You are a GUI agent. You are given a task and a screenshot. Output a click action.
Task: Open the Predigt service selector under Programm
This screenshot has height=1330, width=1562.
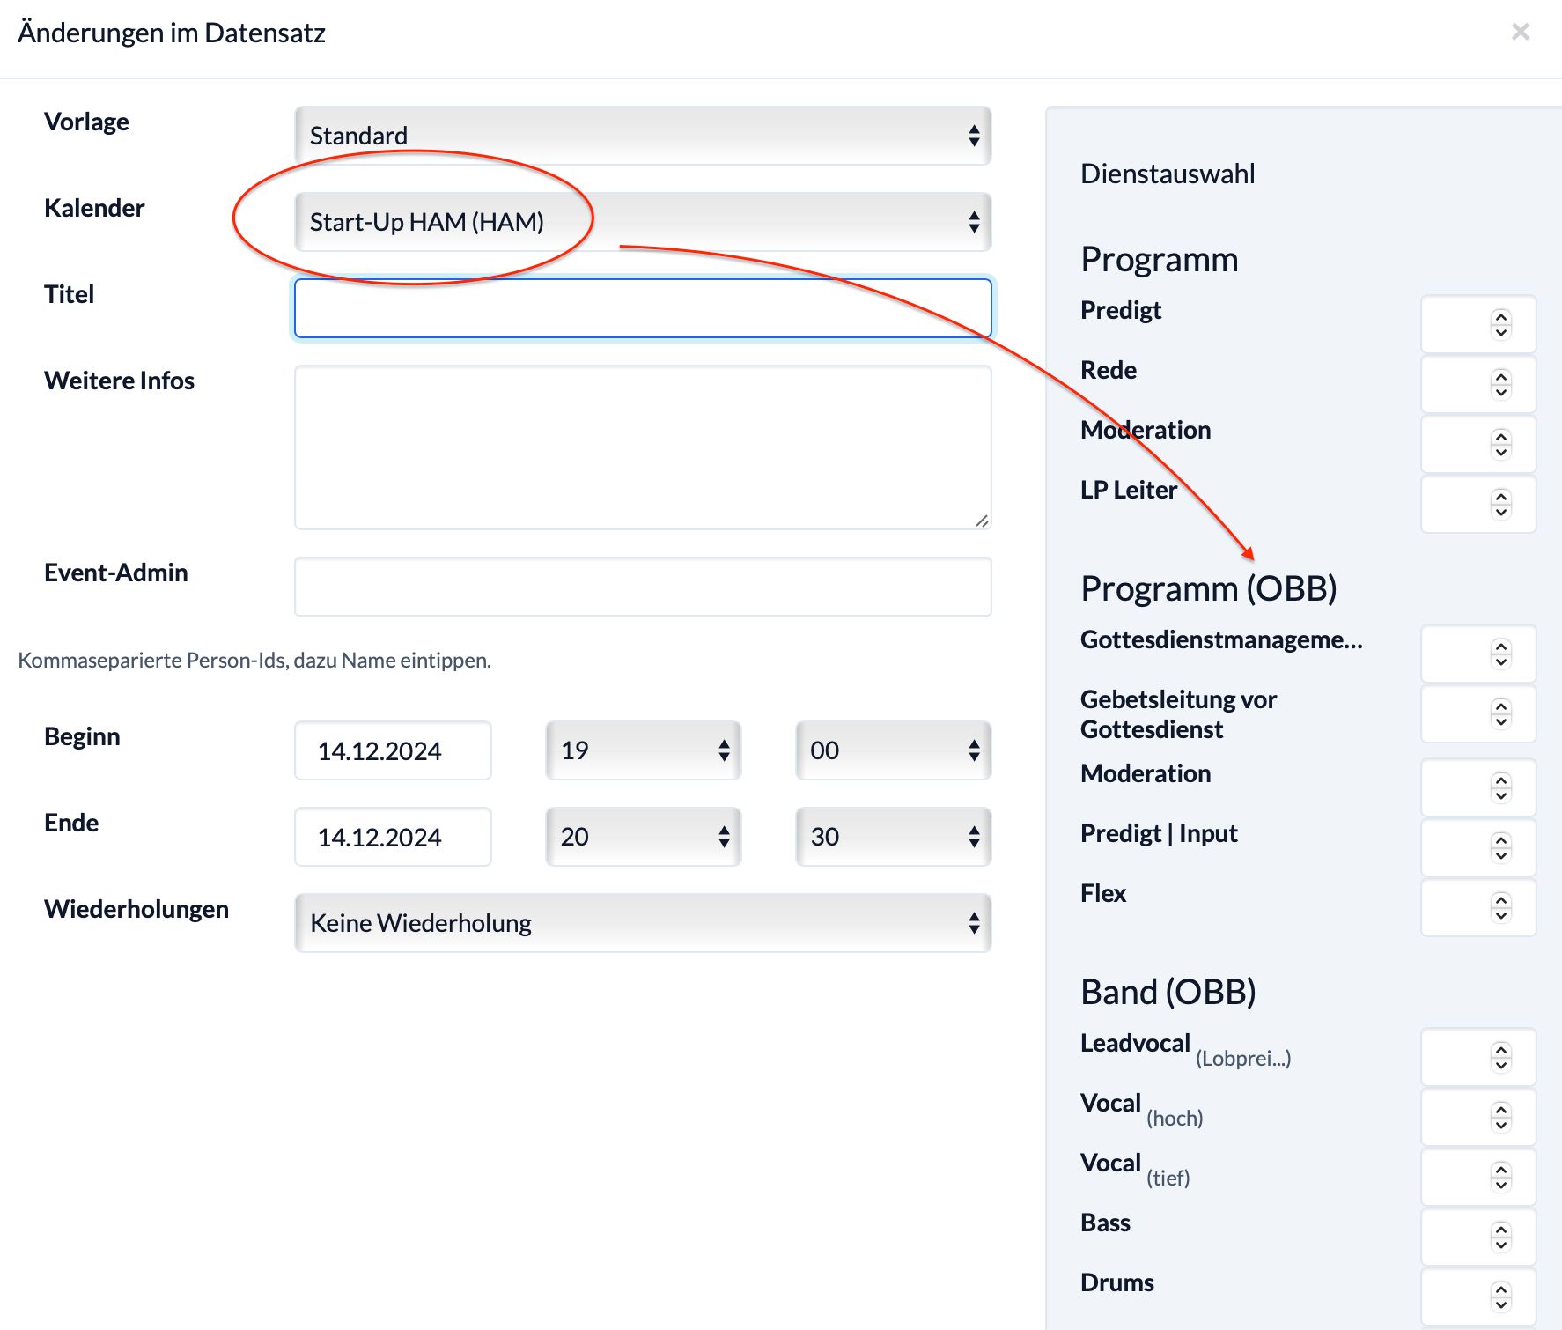[x=1478, y=324]
